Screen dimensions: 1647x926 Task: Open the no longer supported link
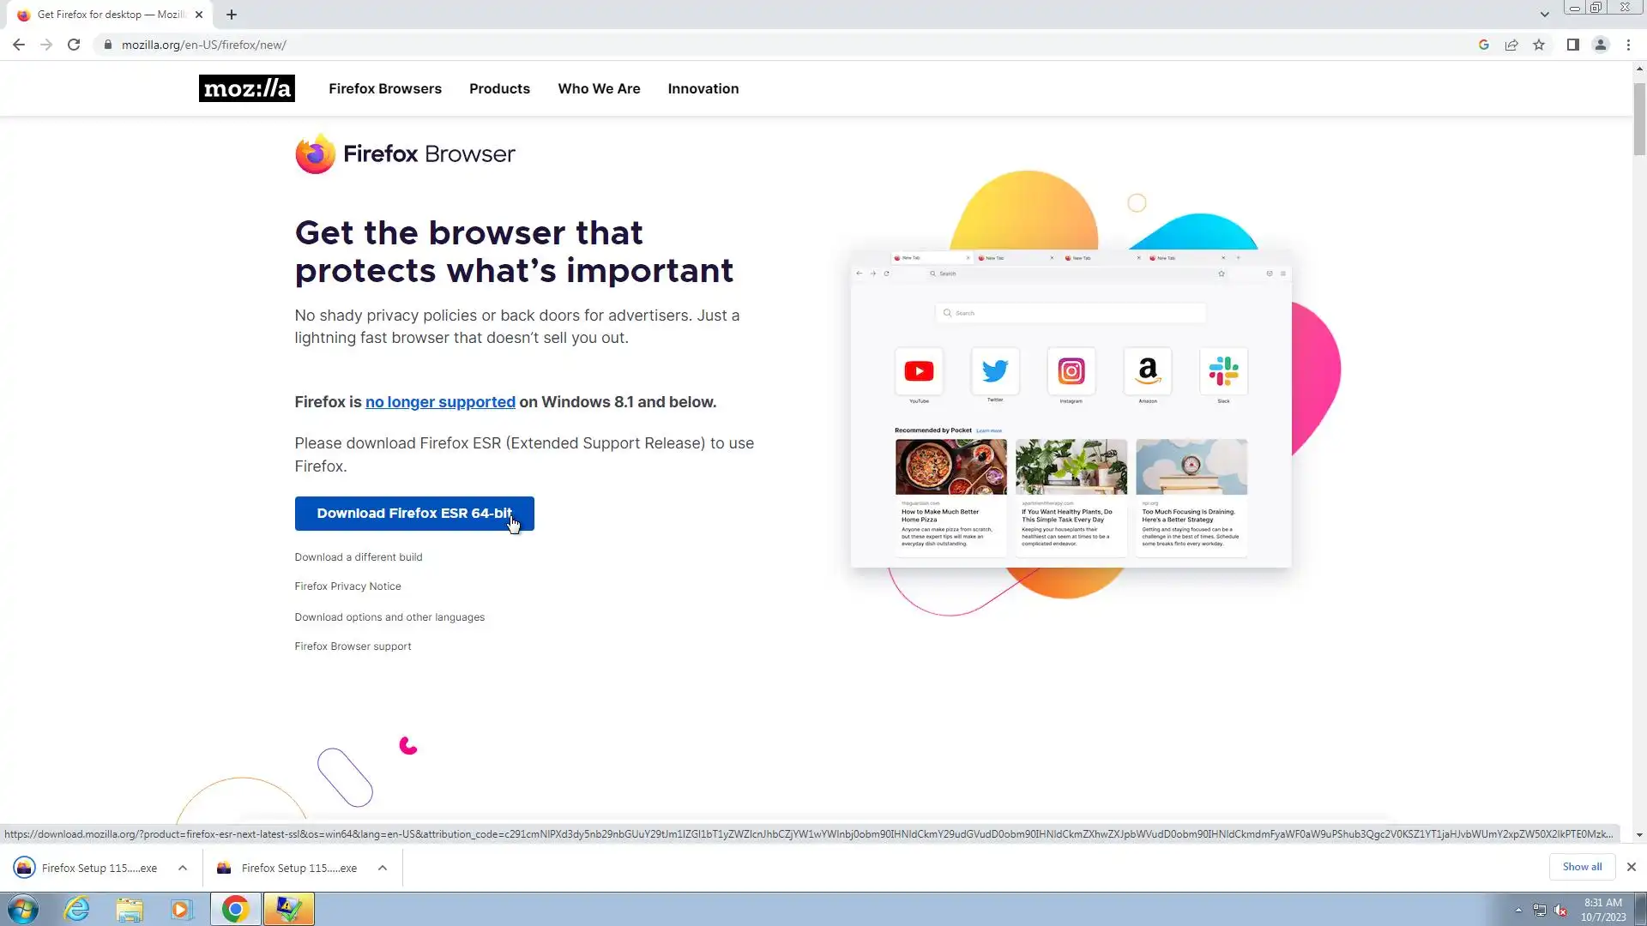(x=440, y=402)
